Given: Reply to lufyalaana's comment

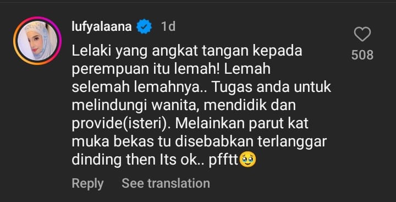Looking at the screenshot, I should click(87, 183).
